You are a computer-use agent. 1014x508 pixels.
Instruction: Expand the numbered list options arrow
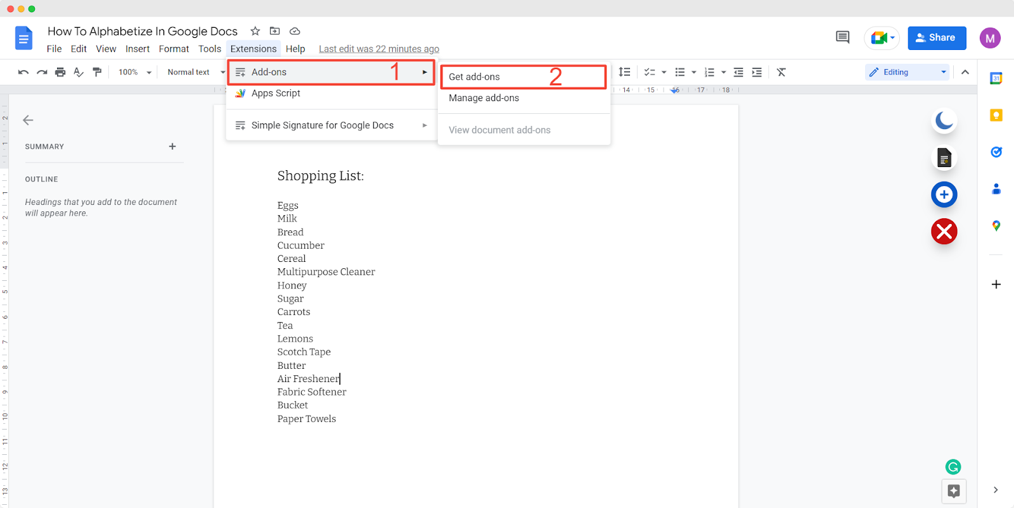pyautogui.click(x=724, y=72)
